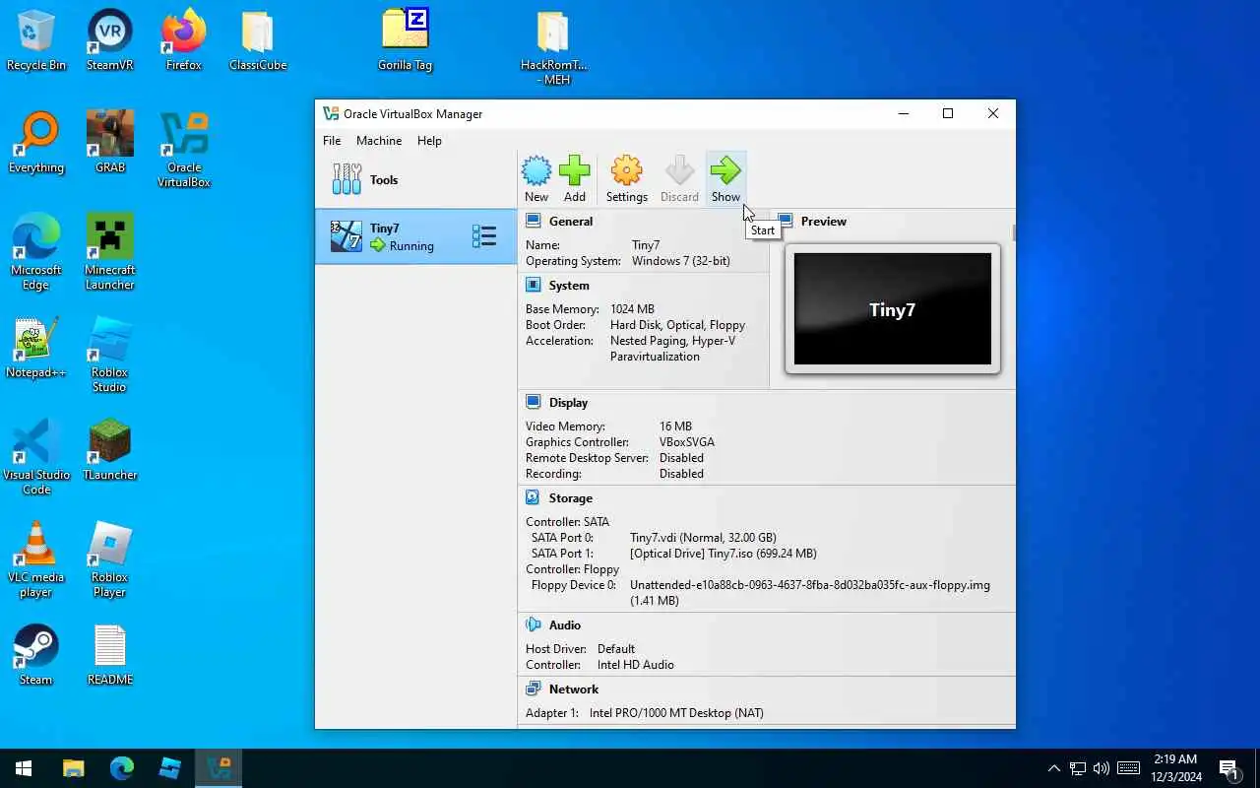Select the Notepad++ desktop shortcut

coord(36,349)
